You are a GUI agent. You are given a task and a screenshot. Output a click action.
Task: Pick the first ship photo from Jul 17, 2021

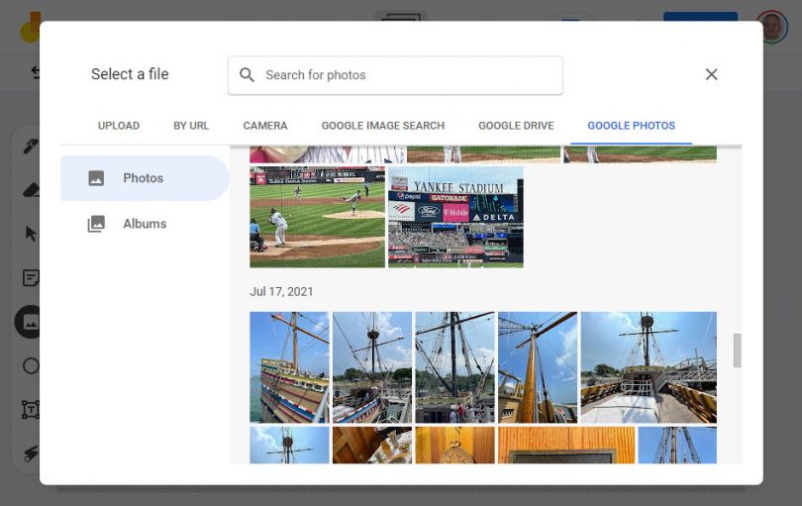pos(289,367)
